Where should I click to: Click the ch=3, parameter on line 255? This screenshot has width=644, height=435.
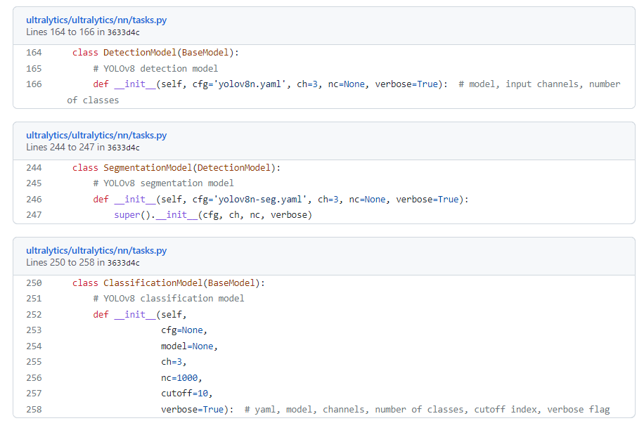tap(174, 362)
